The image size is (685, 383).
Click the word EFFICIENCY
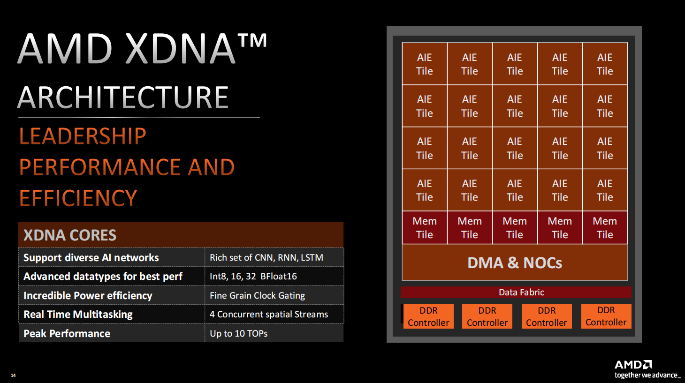pos(78,198)
